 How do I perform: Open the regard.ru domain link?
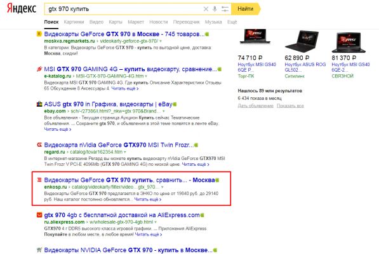[55, 152]
